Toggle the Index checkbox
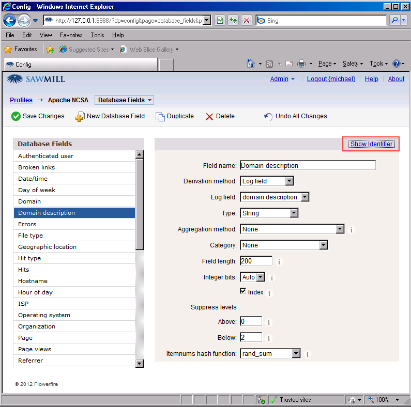Image resolution: width=411 pixels, height=407 pixels. pos(243,292)
